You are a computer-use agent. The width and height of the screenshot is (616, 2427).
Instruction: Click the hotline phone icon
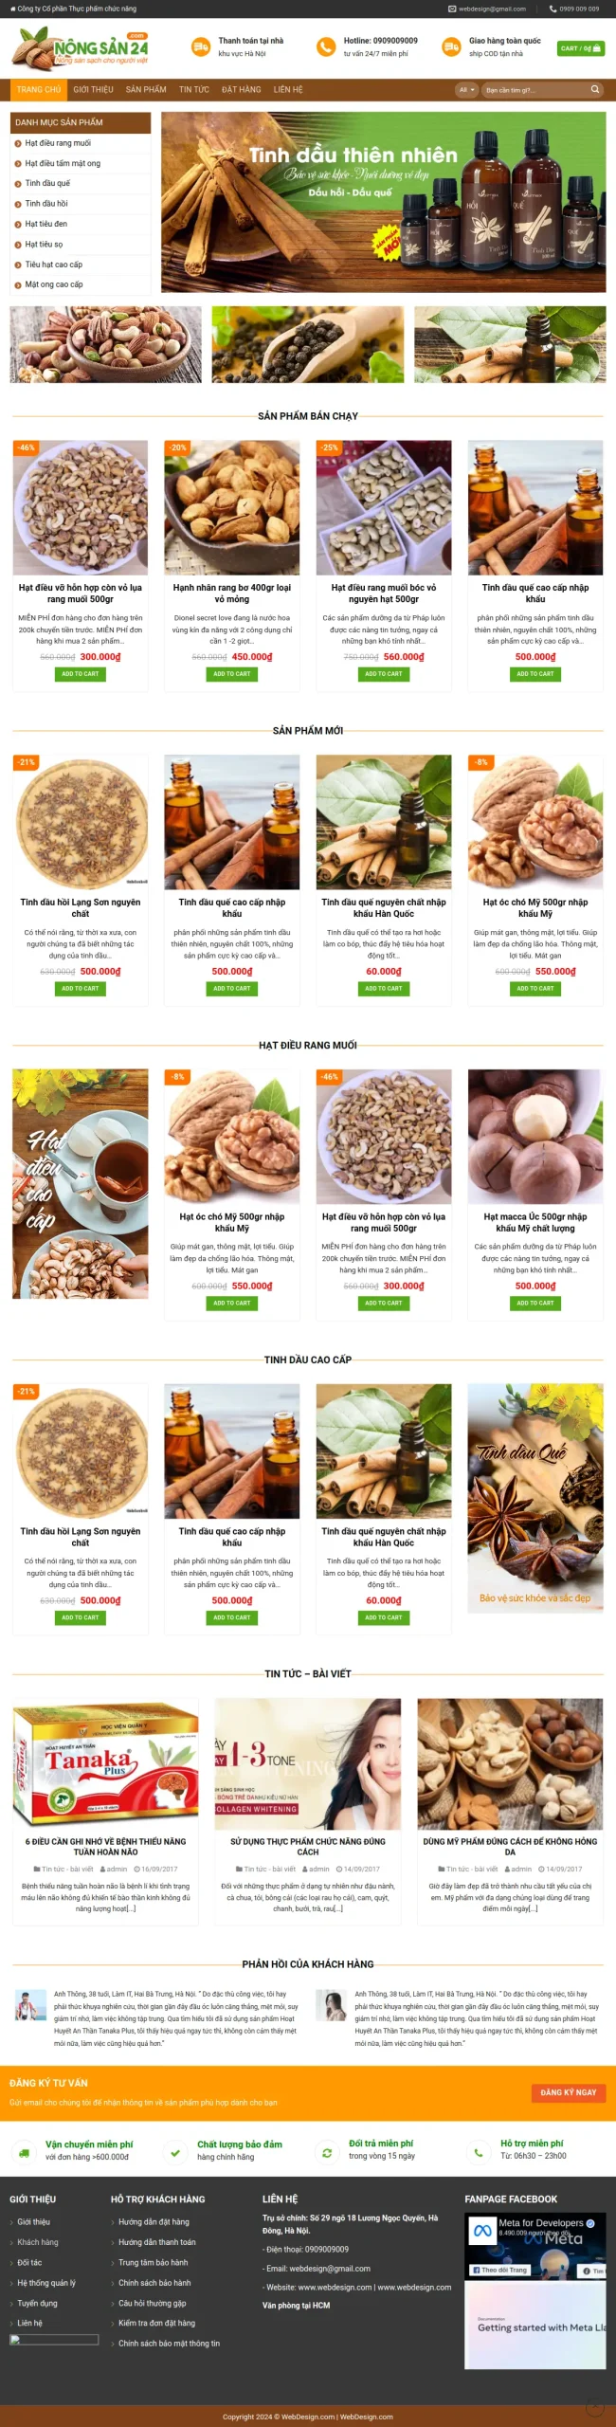pos(326,46)
